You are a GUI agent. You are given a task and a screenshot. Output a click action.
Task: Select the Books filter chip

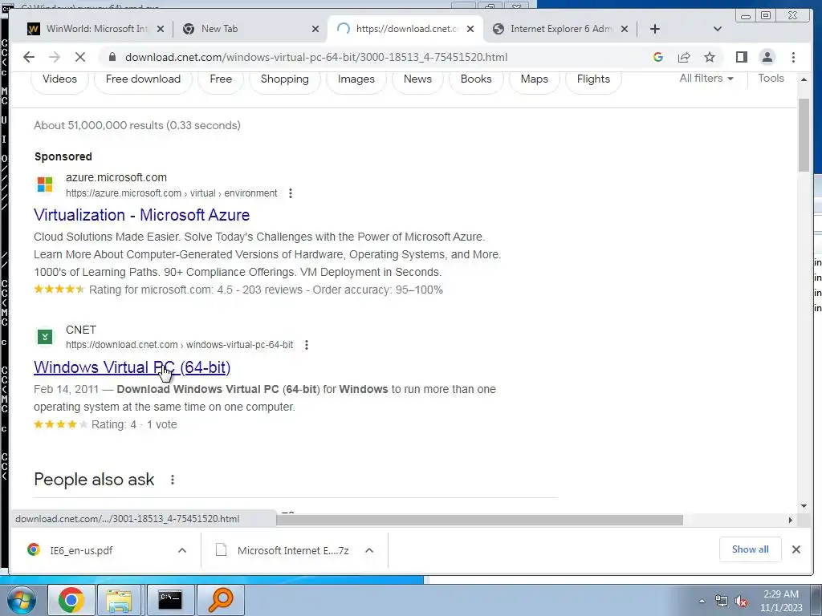click(476, 79)
